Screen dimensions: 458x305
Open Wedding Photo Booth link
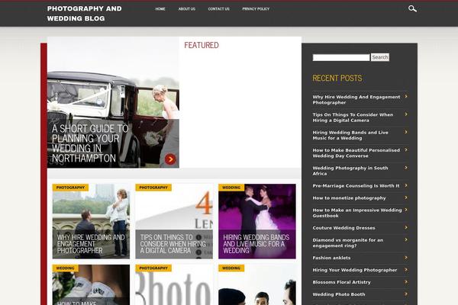(x=338, y=294)
